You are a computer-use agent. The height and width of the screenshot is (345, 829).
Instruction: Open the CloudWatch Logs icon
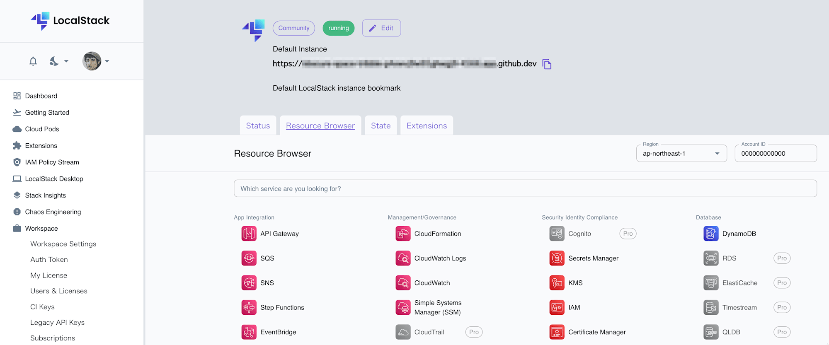[403, 258]
